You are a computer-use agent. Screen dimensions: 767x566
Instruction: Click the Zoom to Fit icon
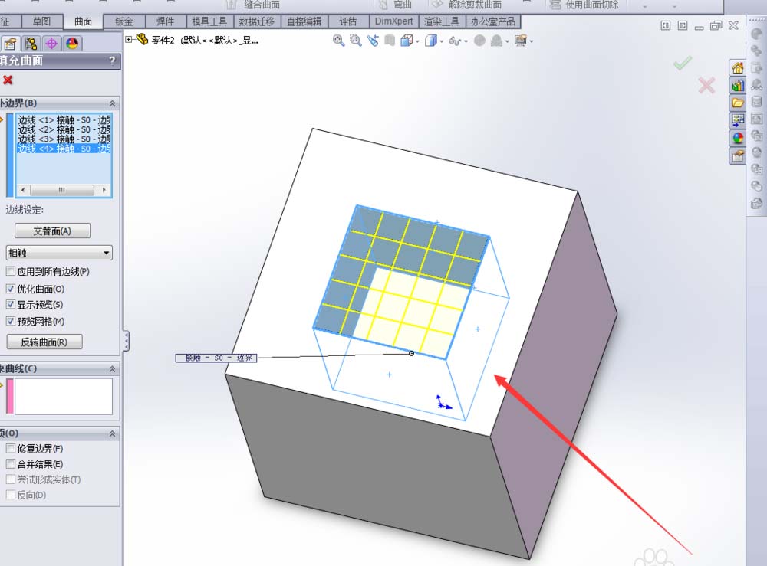coord(338,41)
